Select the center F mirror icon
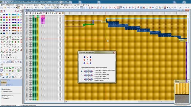Image resolution: width=191 pixels, height=107 pixels. click(x=87, y=60)
